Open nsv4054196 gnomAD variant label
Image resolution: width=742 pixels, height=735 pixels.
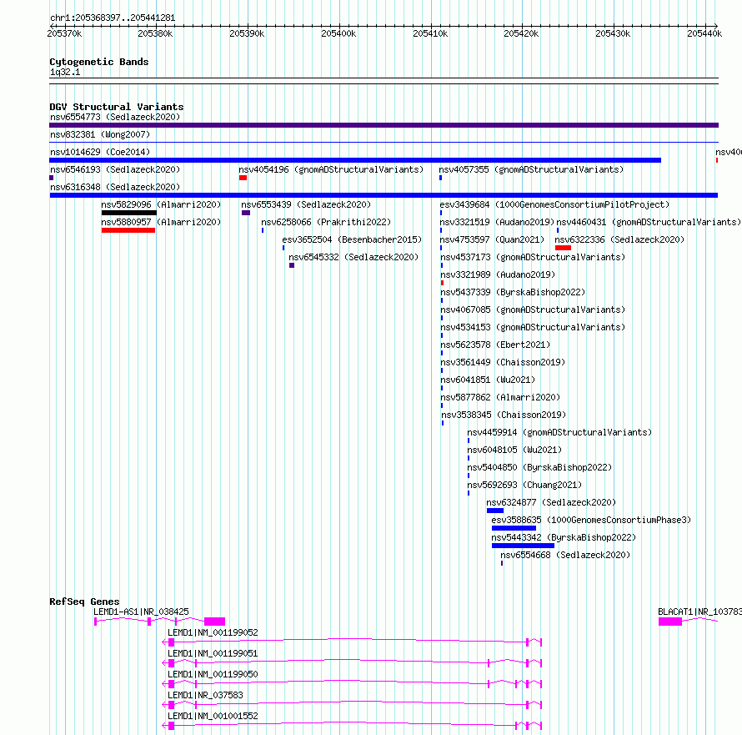point(331,169)
